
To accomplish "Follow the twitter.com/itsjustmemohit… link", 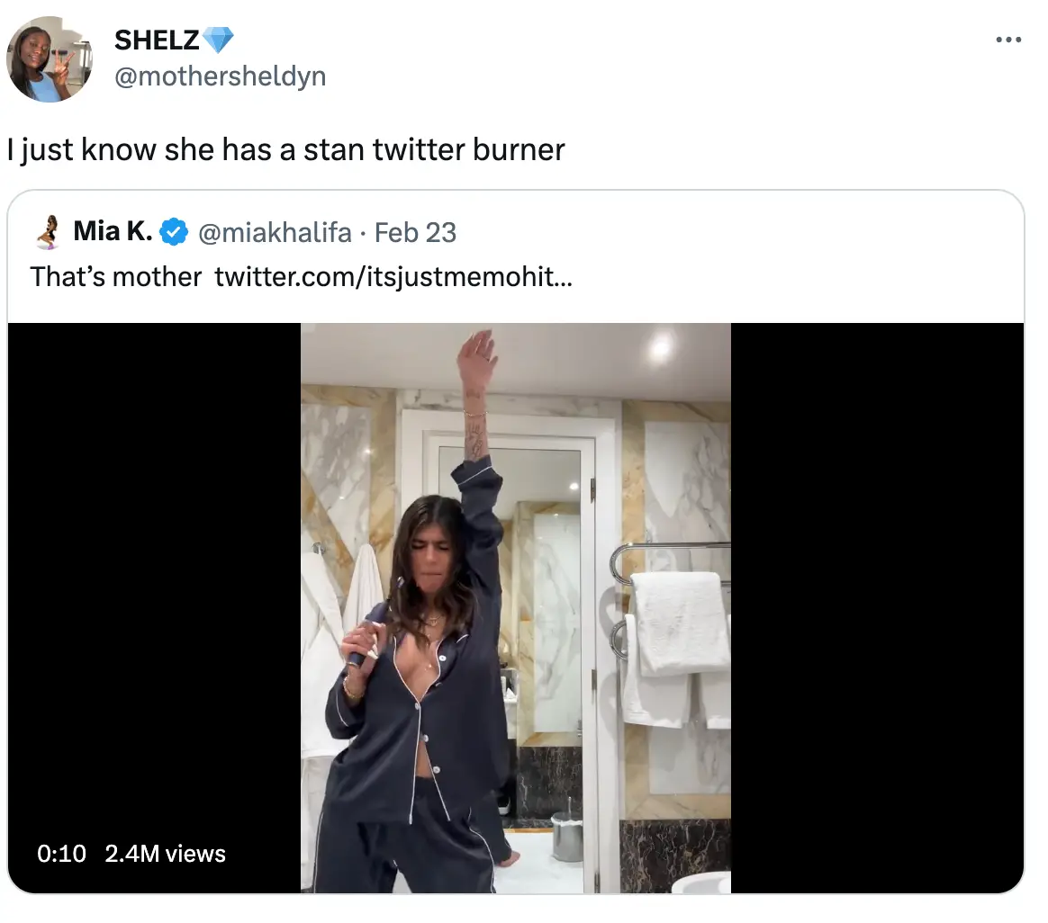I will point(393,276).
